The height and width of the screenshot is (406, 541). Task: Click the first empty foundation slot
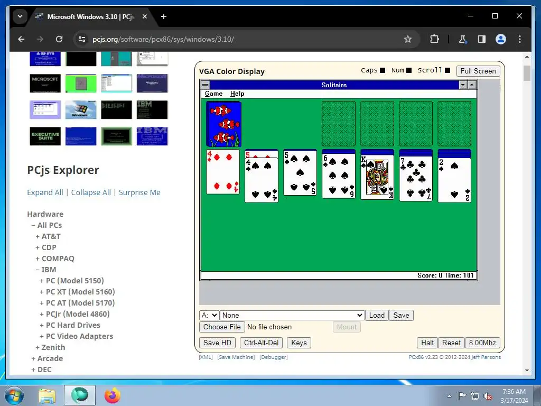(x=339, y=124)
